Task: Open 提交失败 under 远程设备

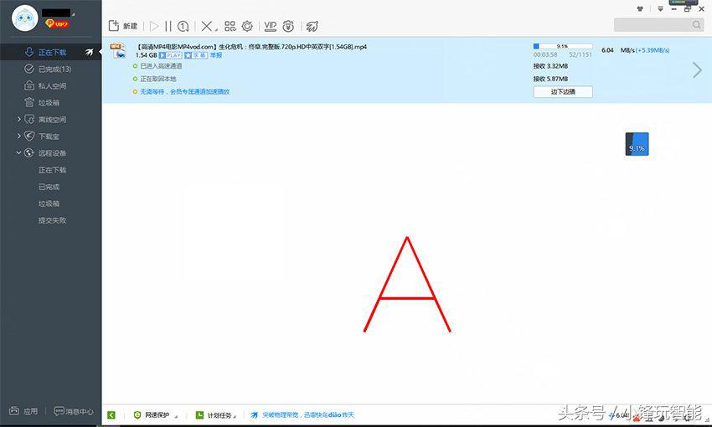Action: (52, 220)
